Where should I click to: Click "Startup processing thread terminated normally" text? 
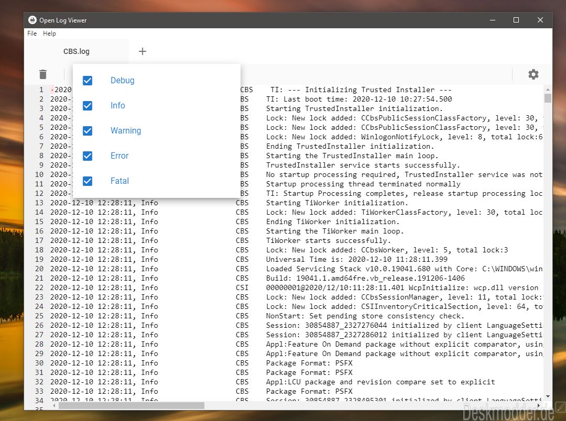pyautogui.click(x=363, y=184)
